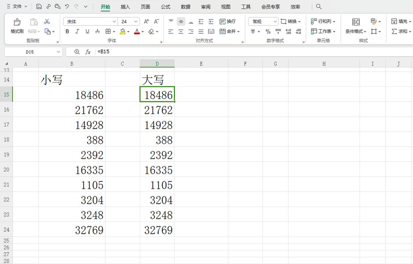This screenshot has width=413, height=264.
Task: Open the Worksheet (工作表) menu
Action: coord(323,32)
